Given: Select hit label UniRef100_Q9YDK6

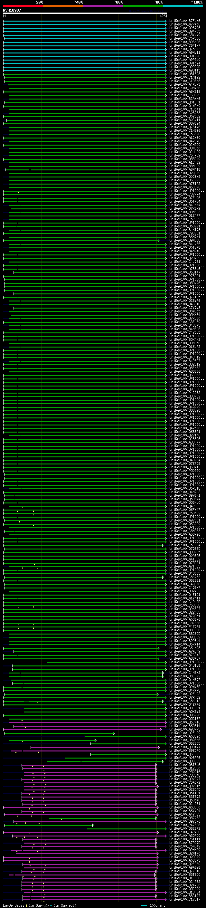Looking at the screenshot, I should click(185, 822).
